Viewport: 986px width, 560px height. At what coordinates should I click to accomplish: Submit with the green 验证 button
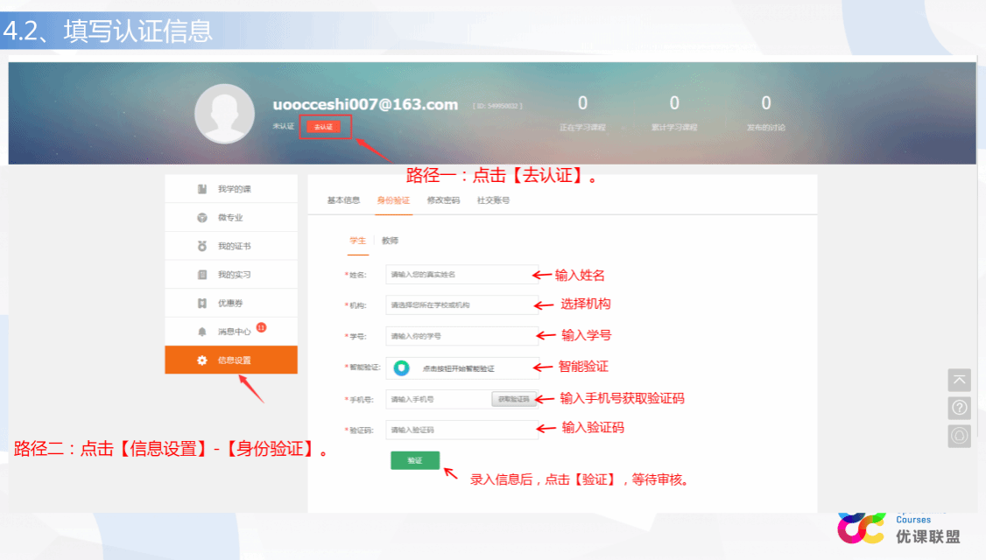pyautogui.click(x=415, y=460)
